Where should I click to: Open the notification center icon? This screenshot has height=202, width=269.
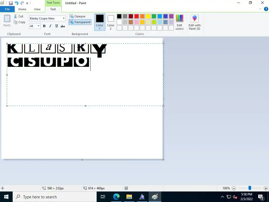point(261,197)
